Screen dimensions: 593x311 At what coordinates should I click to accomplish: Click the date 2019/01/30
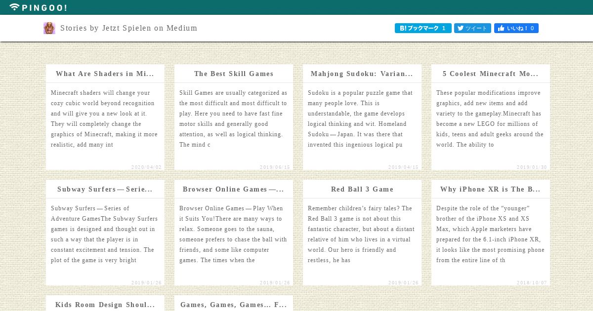click(532, 167)
